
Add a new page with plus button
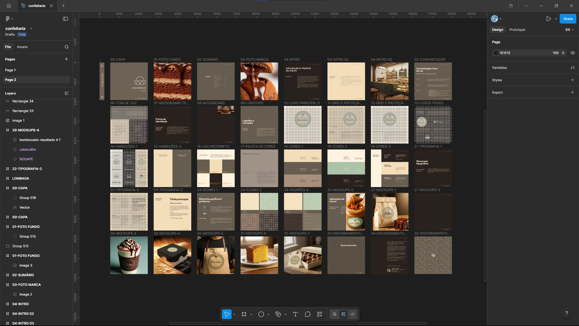[x=66, y=59]
